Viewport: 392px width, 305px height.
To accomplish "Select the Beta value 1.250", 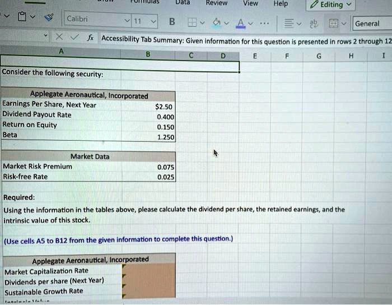I will click(x=148, y=137).
